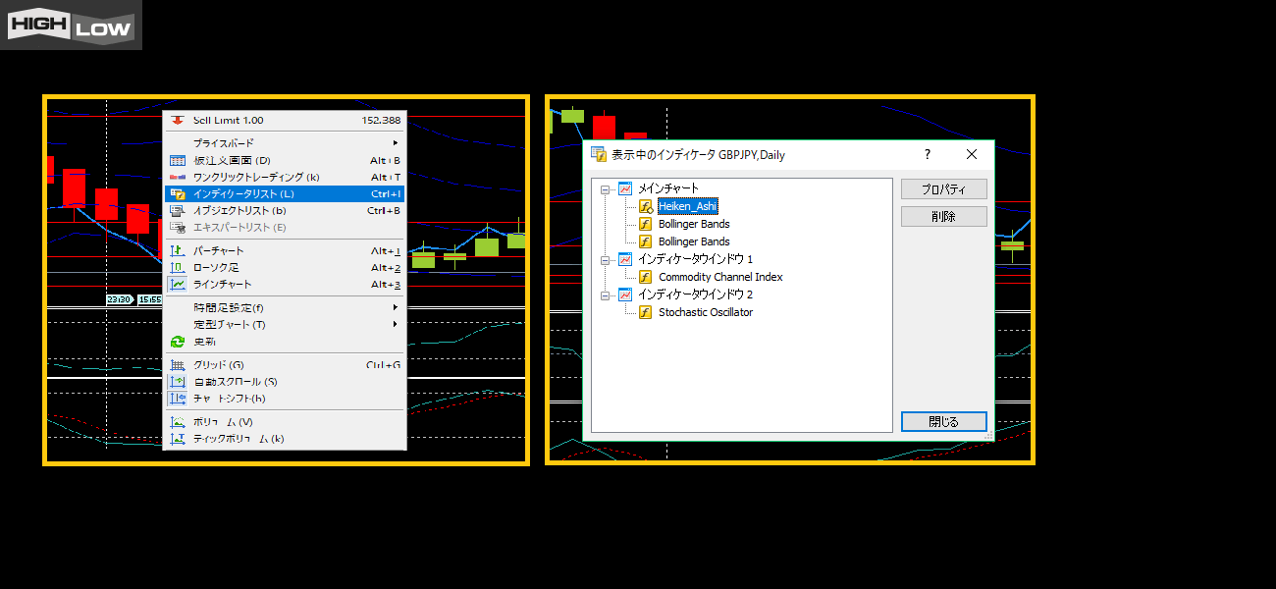Click the depth of market (板注文画面) grid icon
The height and width of the screenshot is (589, 1276).
click(x=178, y=160)
